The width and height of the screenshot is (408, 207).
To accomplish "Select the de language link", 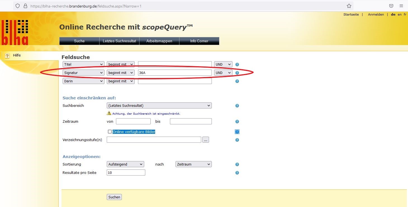I will 393,14.
